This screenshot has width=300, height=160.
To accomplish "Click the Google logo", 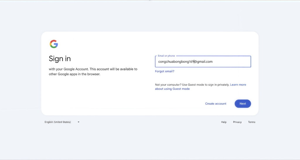I will [54, 44].
